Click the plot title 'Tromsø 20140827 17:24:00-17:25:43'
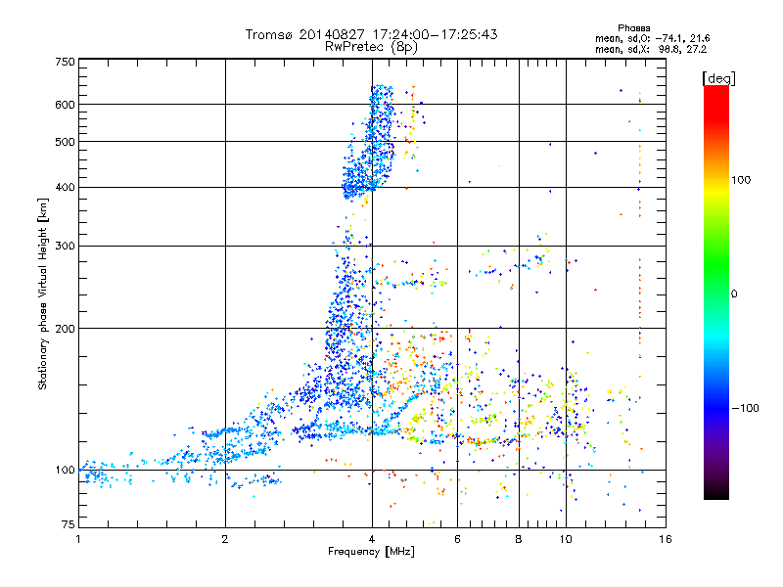Viewport: 783px width, 587px height. click(371, 34)
